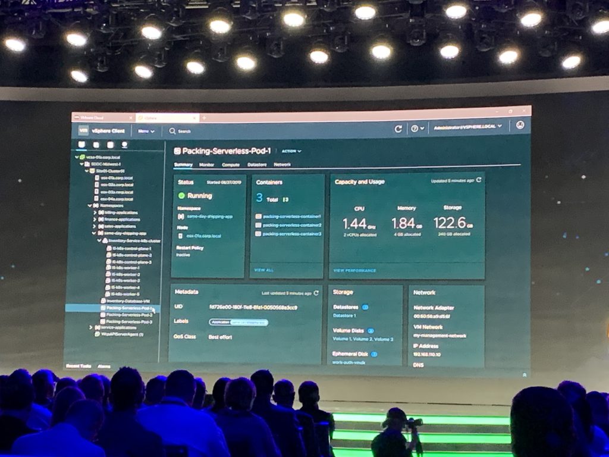Select host esx-03a.corp.local in the tree
The image size is (609, 457).
click(114, 192)
